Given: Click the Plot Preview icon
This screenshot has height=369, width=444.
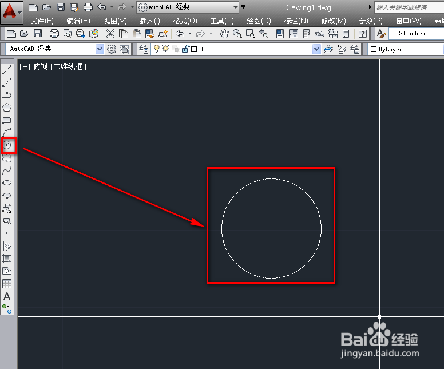Looking at the screenshot, I should point(68,34).
